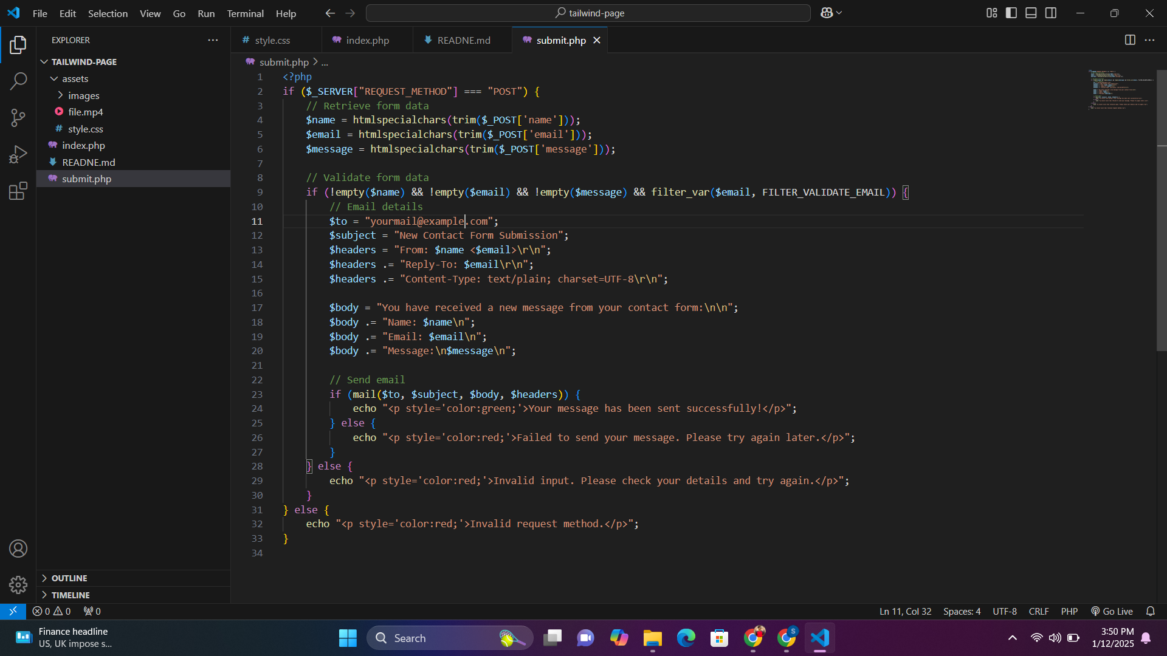
Task: Open the View menu
Action: (x=150, y=13)
